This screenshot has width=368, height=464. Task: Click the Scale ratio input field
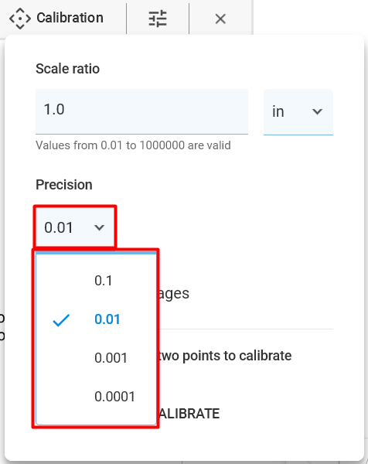click(x=141, y=111)
